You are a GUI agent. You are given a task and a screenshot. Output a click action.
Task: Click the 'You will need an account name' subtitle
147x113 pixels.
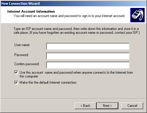[69, 16]
